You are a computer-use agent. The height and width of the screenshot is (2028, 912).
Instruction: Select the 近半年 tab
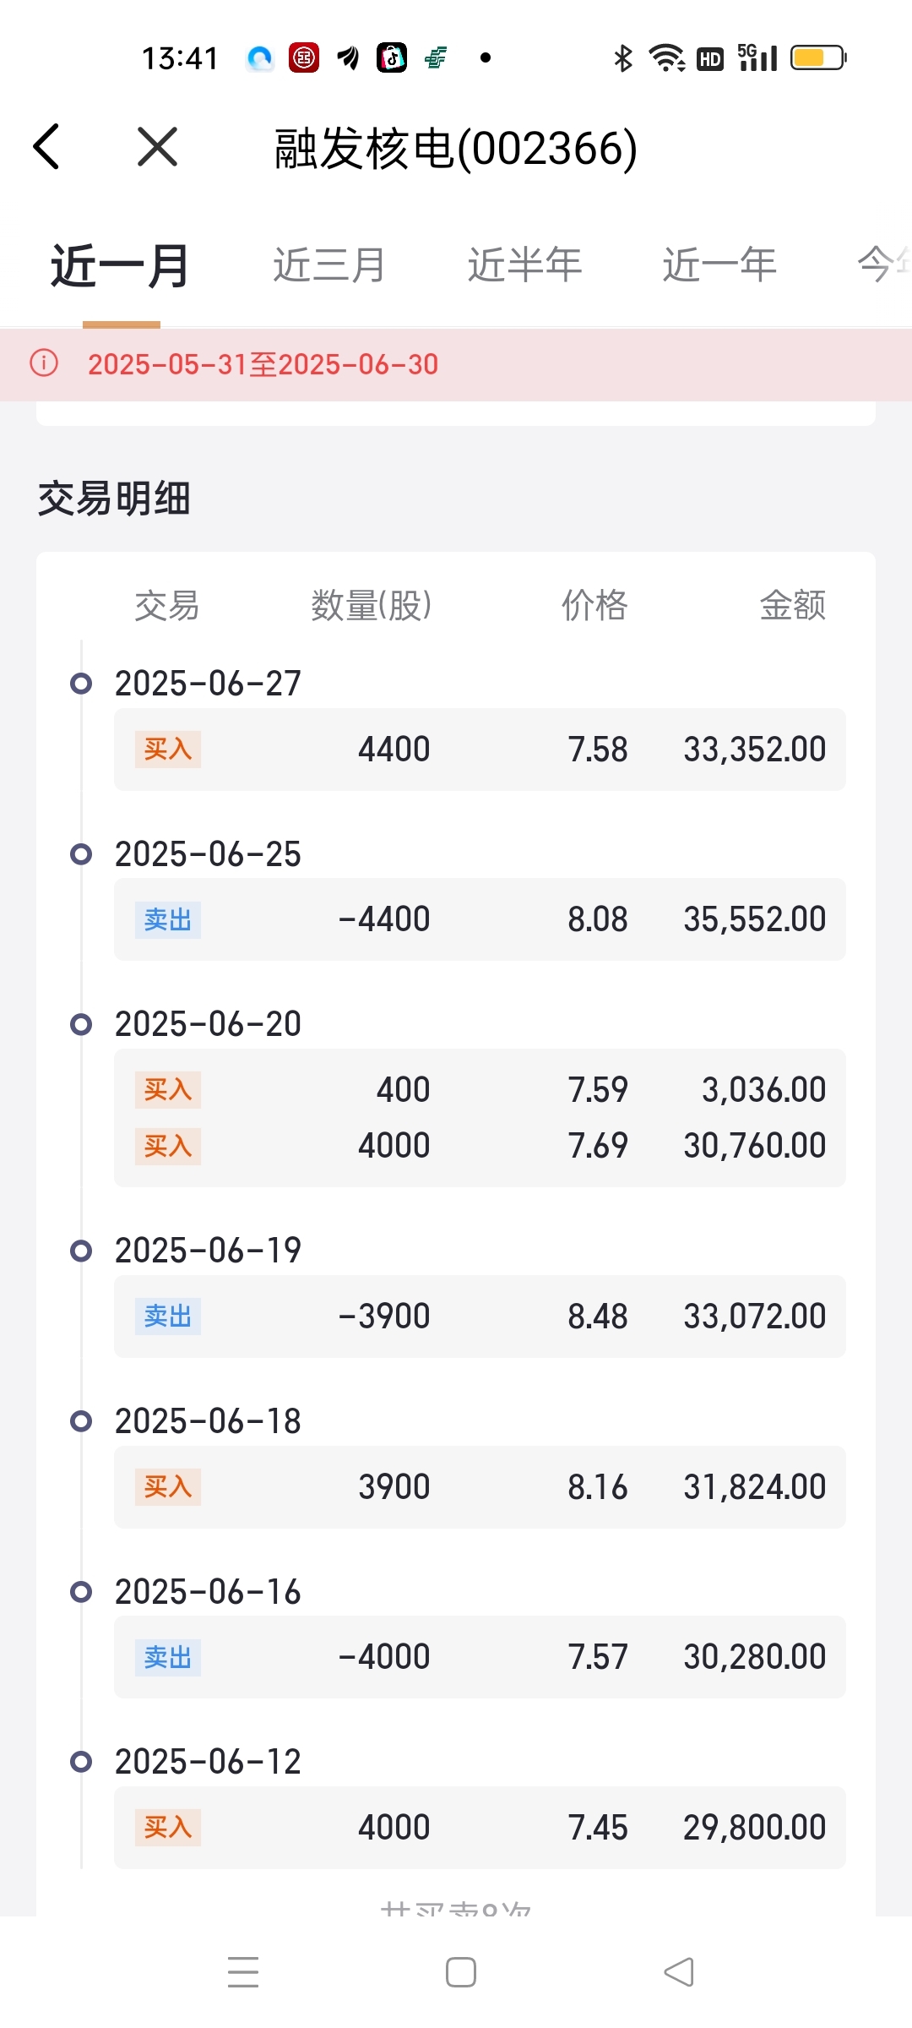pos(524,265)
